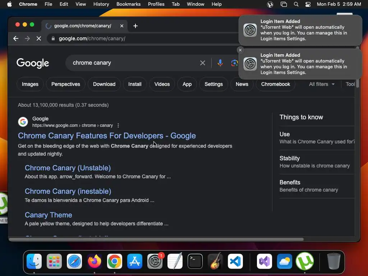Image resolution: width=368 pixels, height=276 pixels.
Task: Open TextEdit from the Dock
Action: coord(175,261)
